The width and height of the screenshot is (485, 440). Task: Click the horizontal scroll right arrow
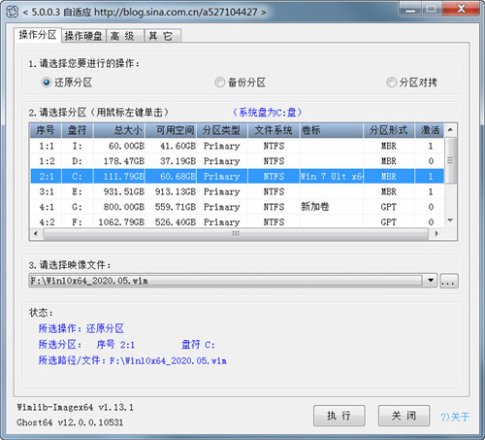click(x=436, y=233)
